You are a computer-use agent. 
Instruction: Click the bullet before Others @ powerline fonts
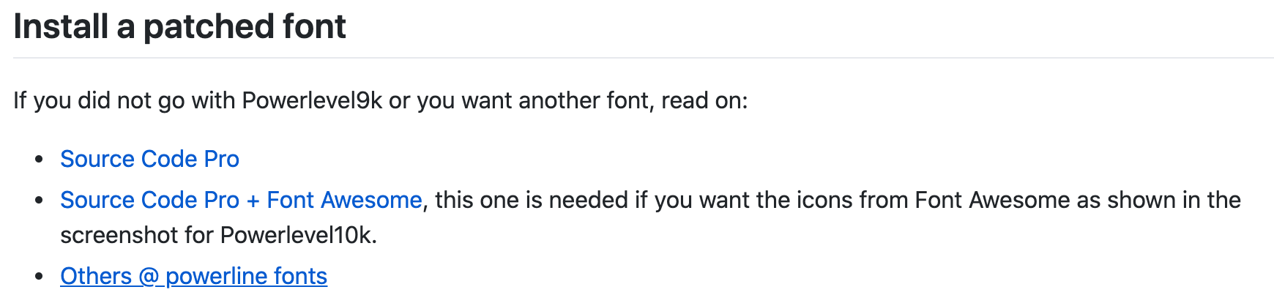coord(40,276)
